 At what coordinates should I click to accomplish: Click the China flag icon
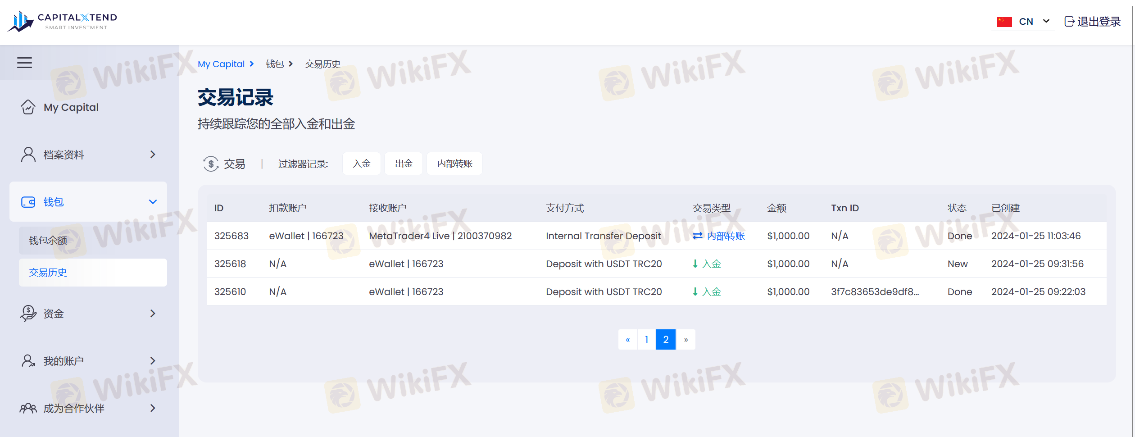tap(1004, 22)
